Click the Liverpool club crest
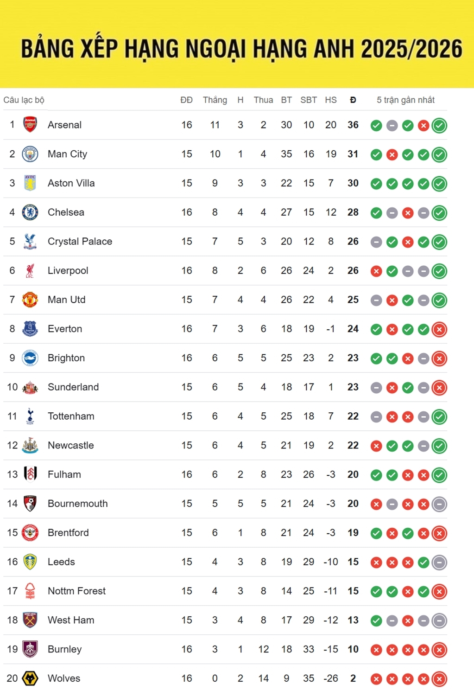Viewport: 474px width, 697px height. [30, 270]
